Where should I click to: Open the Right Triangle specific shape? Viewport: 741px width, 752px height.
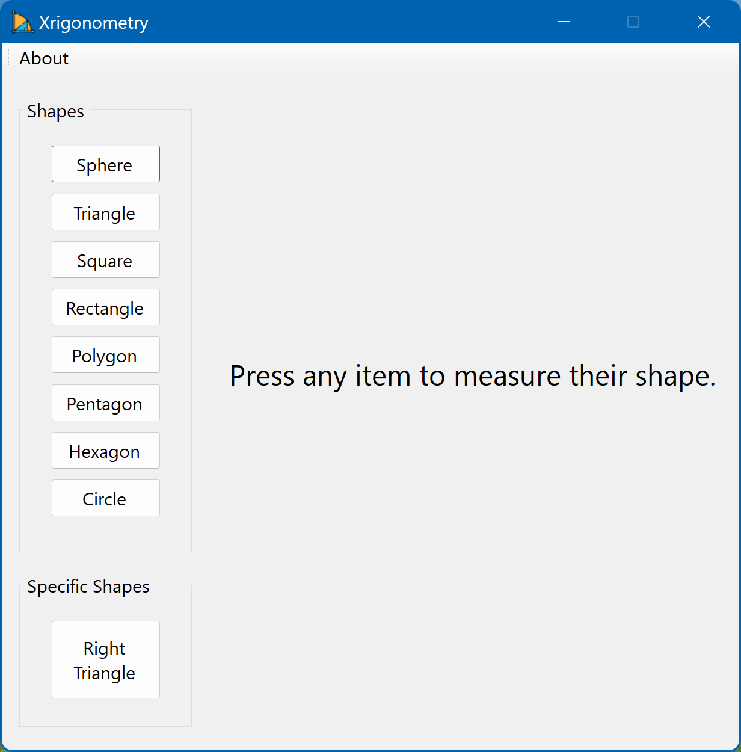106,660
